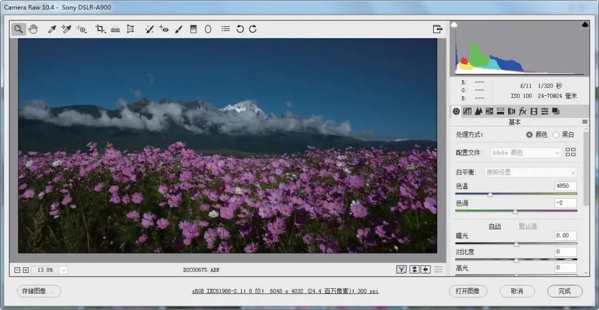Copy current settings to before icon

[425, 270]
